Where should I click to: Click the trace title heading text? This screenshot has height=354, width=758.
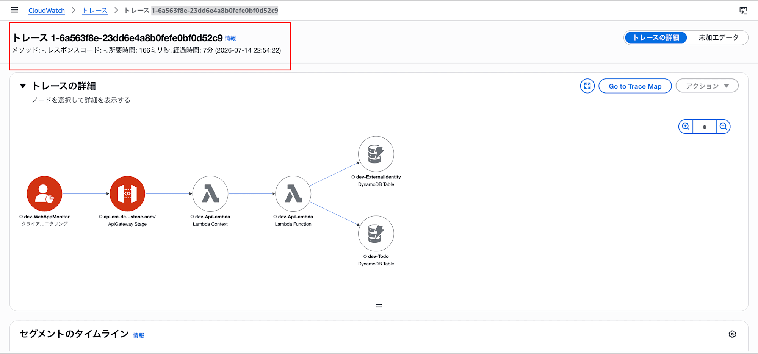[117, 38]
